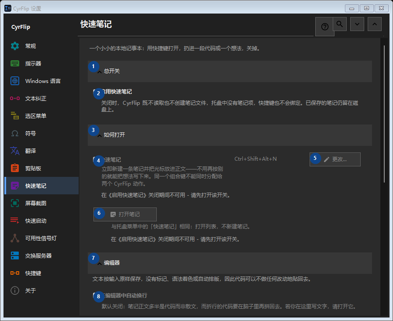
Task: Click the 打开笔记 button
Action: [x=125, y=214]
